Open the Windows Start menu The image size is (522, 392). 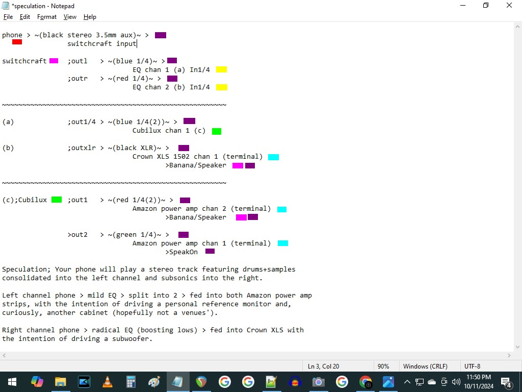(12, 382)
